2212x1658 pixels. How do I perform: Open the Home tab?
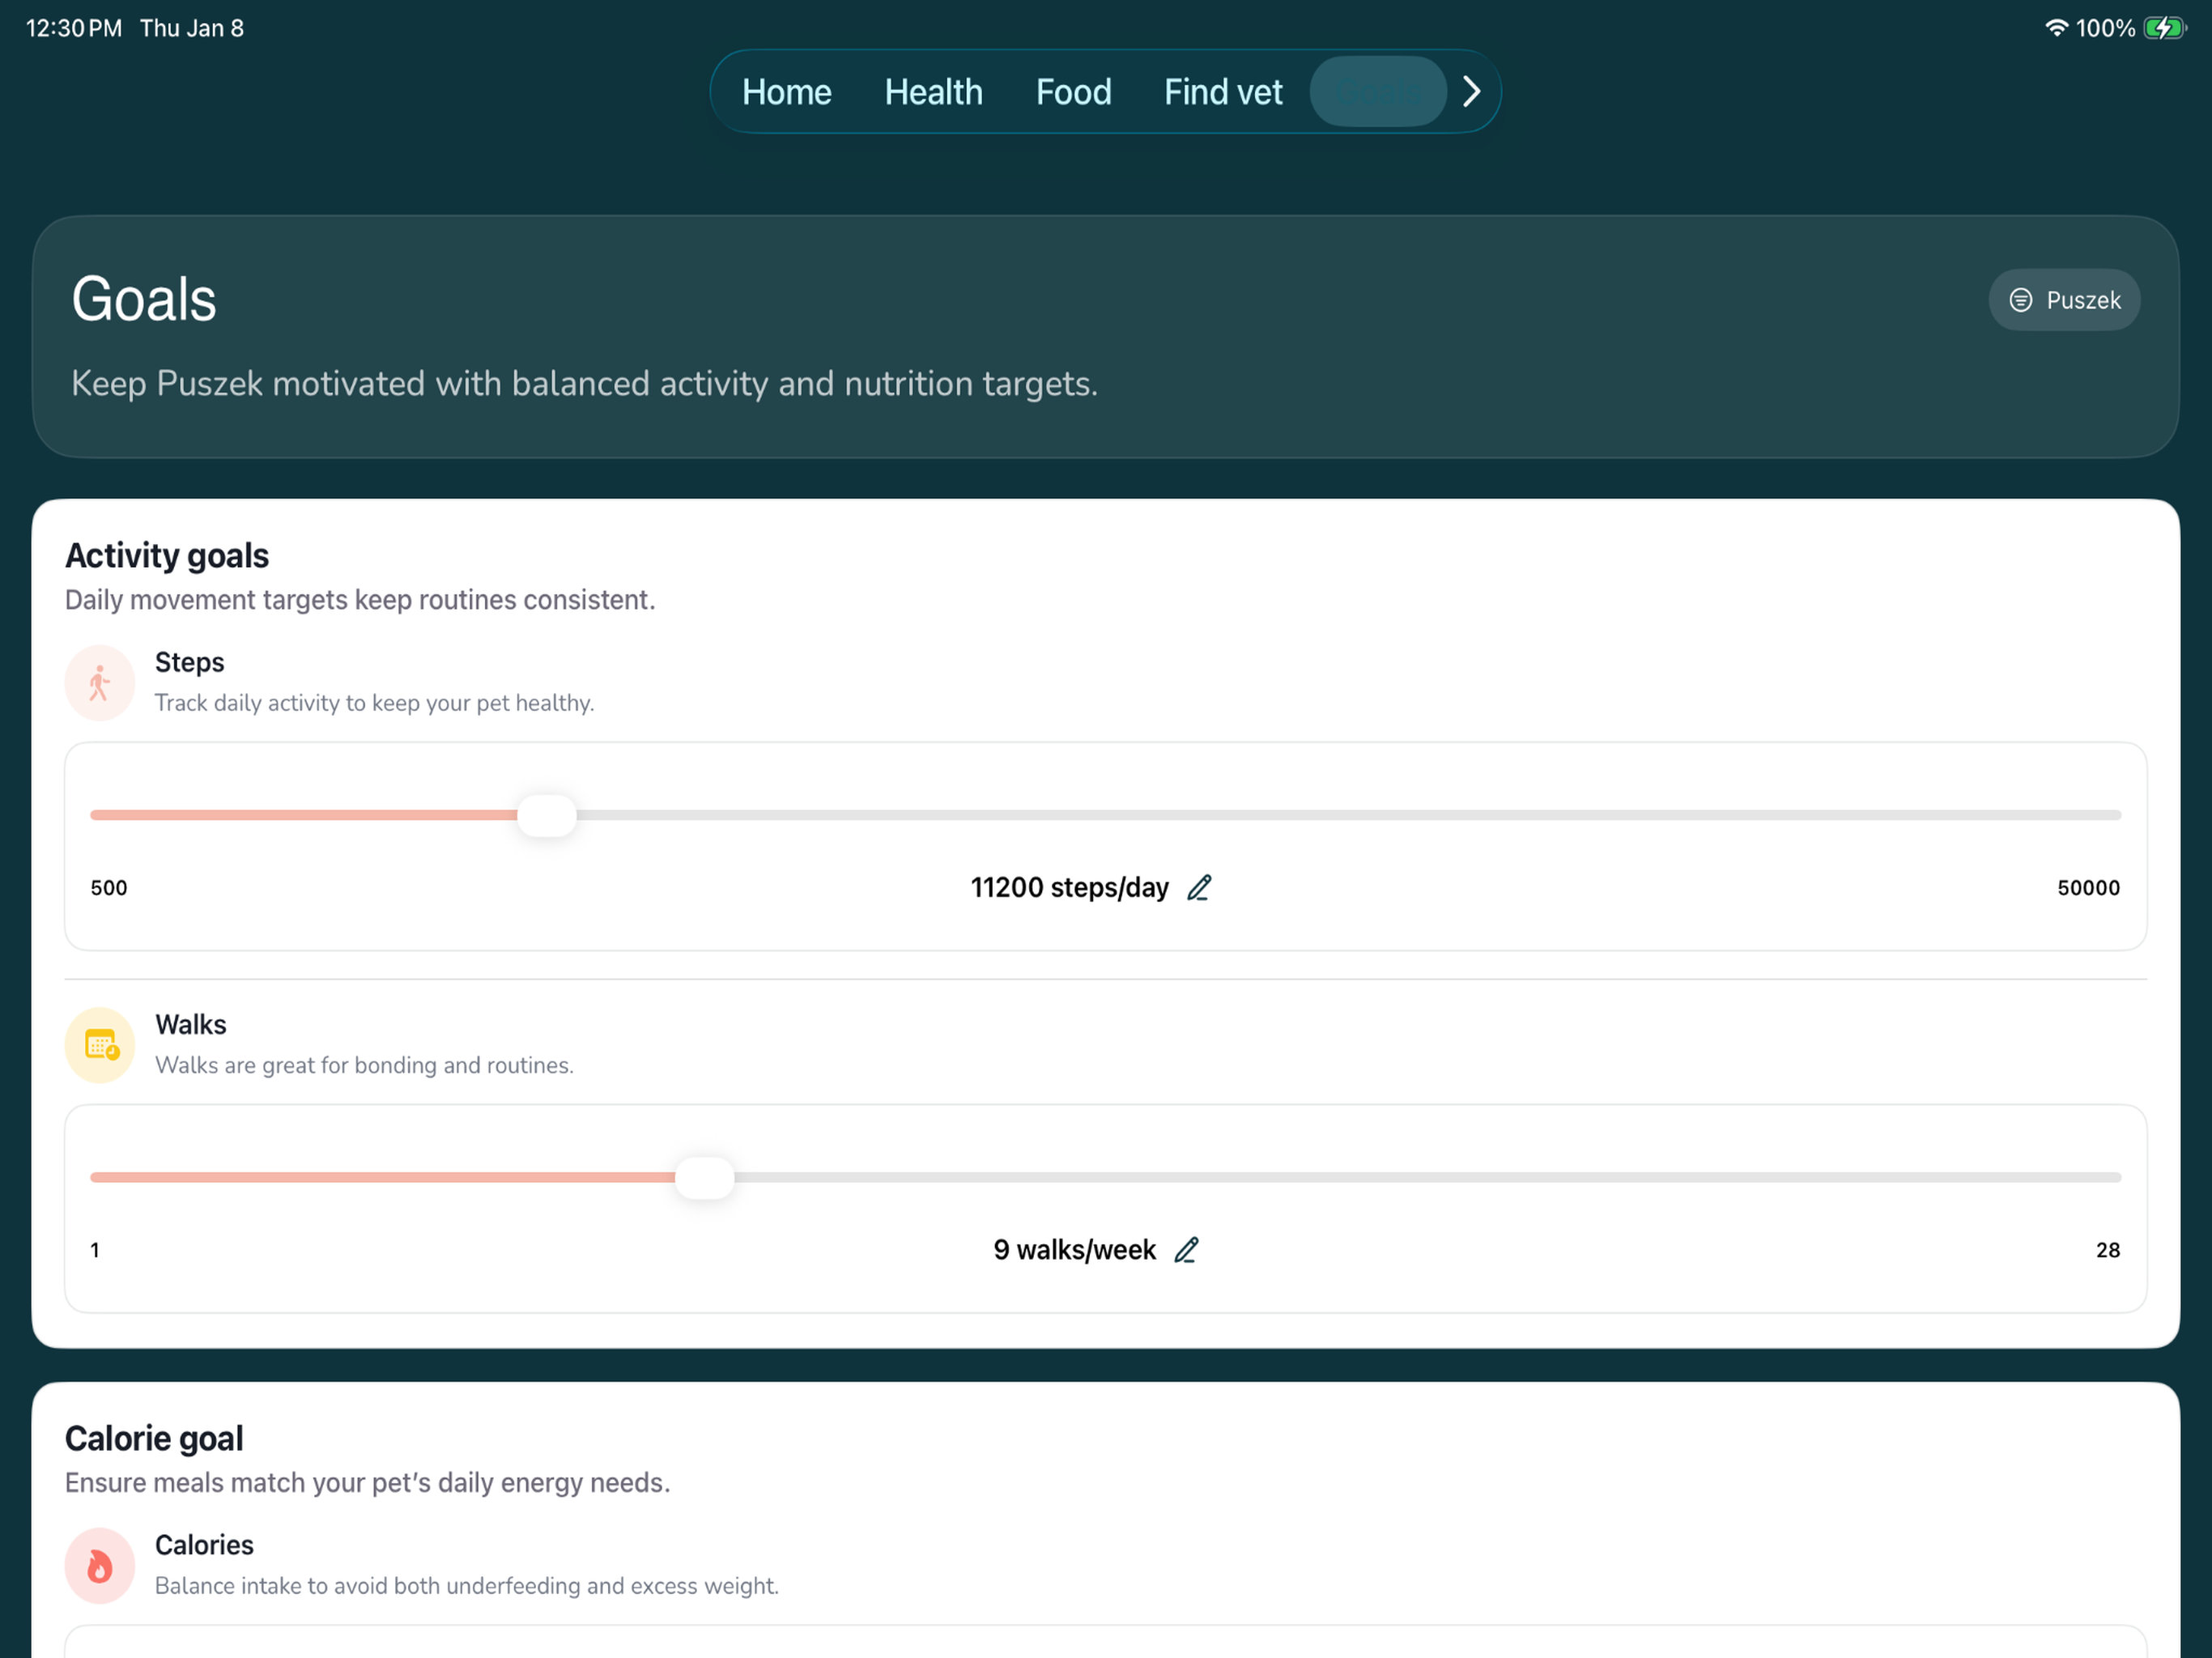click(786, 92)
